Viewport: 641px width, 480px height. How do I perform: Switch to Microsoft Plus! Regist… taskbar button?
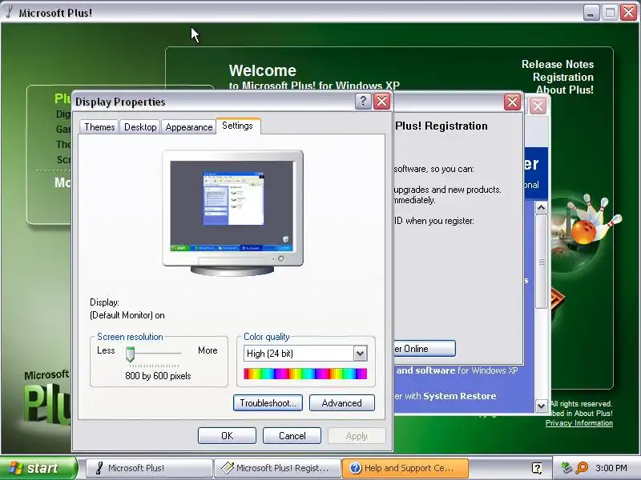pyautogui.click(x=277, y=468)
